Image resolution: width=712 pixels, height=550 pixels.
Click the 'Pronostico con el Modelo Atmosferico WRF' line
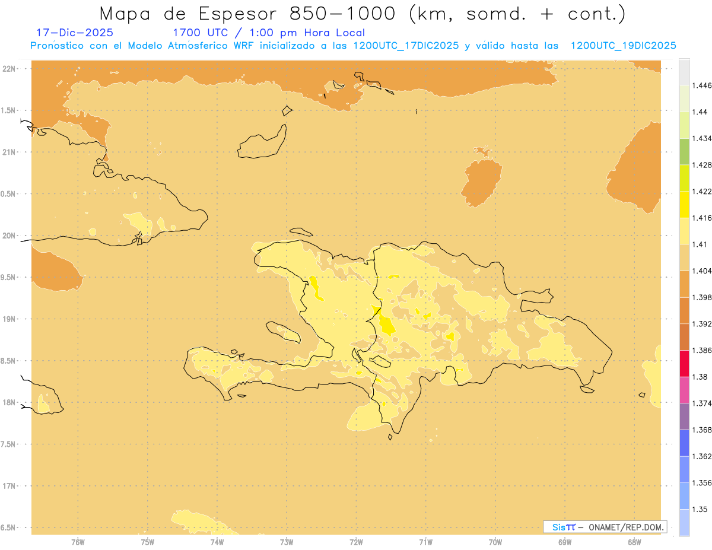tap(353, 46)
